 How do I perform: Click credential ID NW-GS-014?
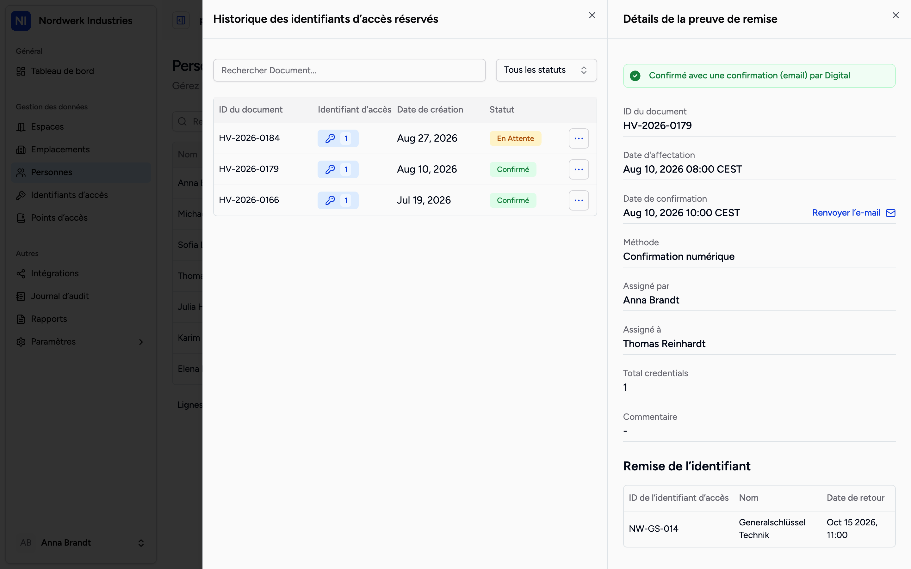(x=654, y=529)
